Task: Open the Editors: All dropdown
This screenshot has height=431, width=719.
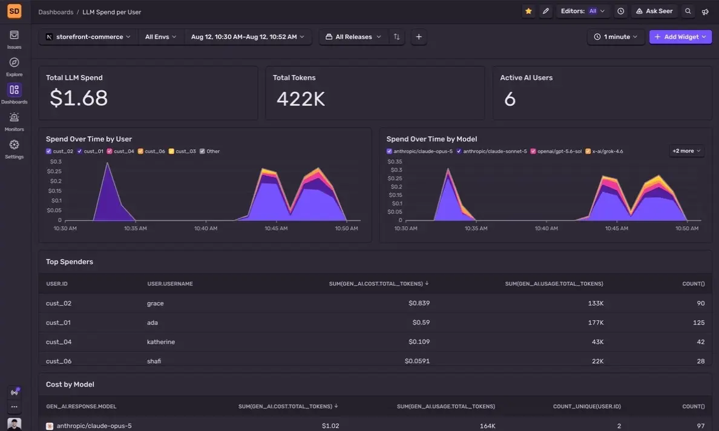Action: pos(582,11)
